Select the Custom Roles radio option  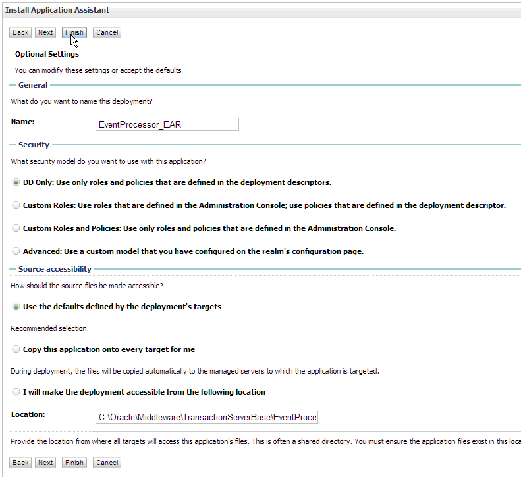point(16,205)
